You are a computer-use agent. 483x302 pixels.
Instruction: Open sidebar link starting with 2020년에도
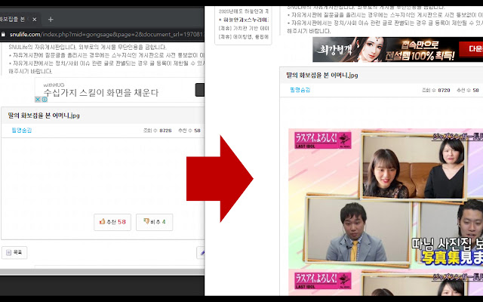pos(244,11)
